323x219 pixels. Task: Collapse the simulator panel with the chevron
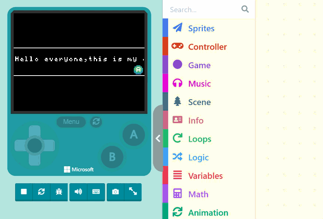click(158, 138)
